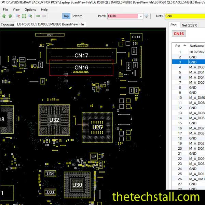Click the fit board to window icon

(x=24, y=16)
